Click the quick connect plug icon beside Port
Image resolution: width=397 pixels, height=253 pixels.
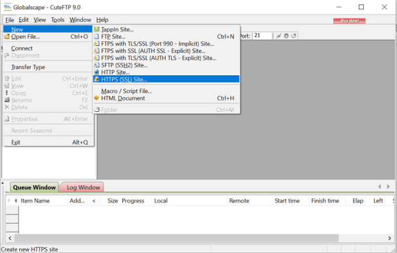[x=278, y=36]
